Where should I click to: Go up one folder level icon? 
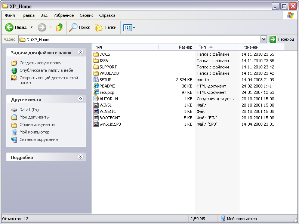point(60,27)
